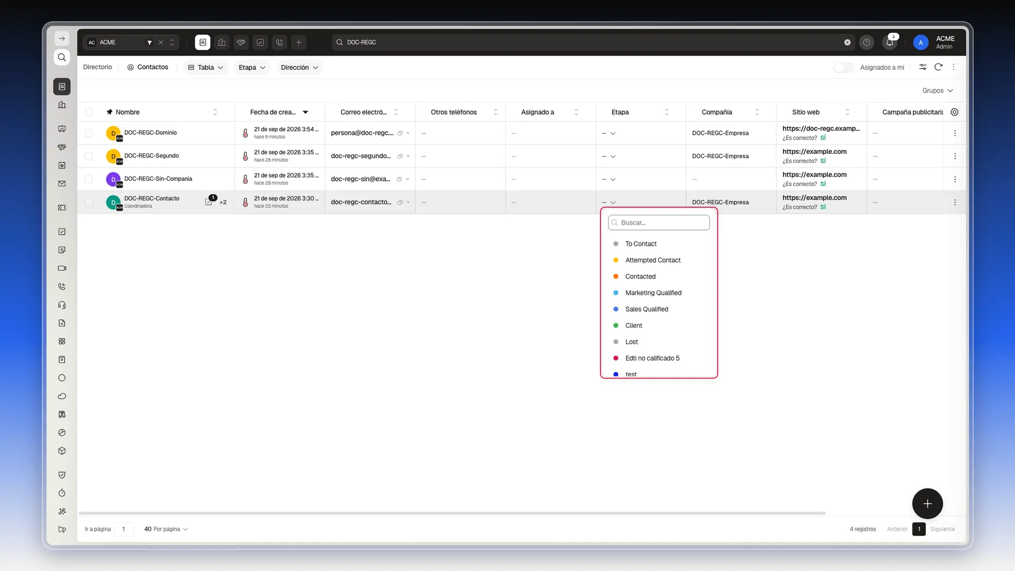The width and height of the screenshot is (1015, 571).
Task: Select checkbox for DOC-REGC-Dominio row
Action: (89, 133)
